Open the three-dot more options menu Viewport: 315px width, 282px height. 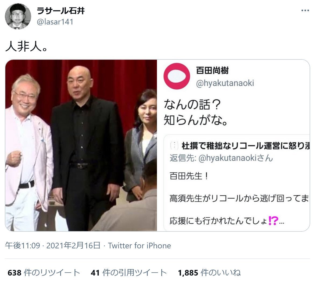pos(305,10)
